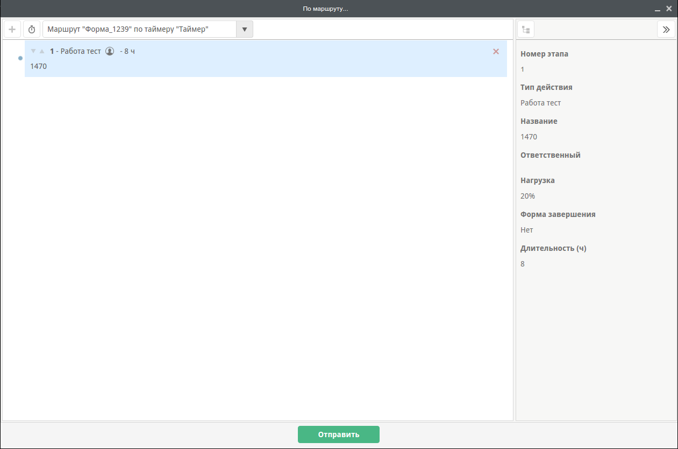
Task: Open the timer stopwatch icon
Action: (32, 29)
